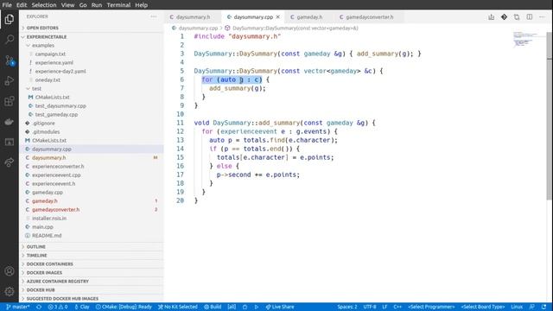
Task: Open README.md in the explorer
Action: [x=92, y=236]
